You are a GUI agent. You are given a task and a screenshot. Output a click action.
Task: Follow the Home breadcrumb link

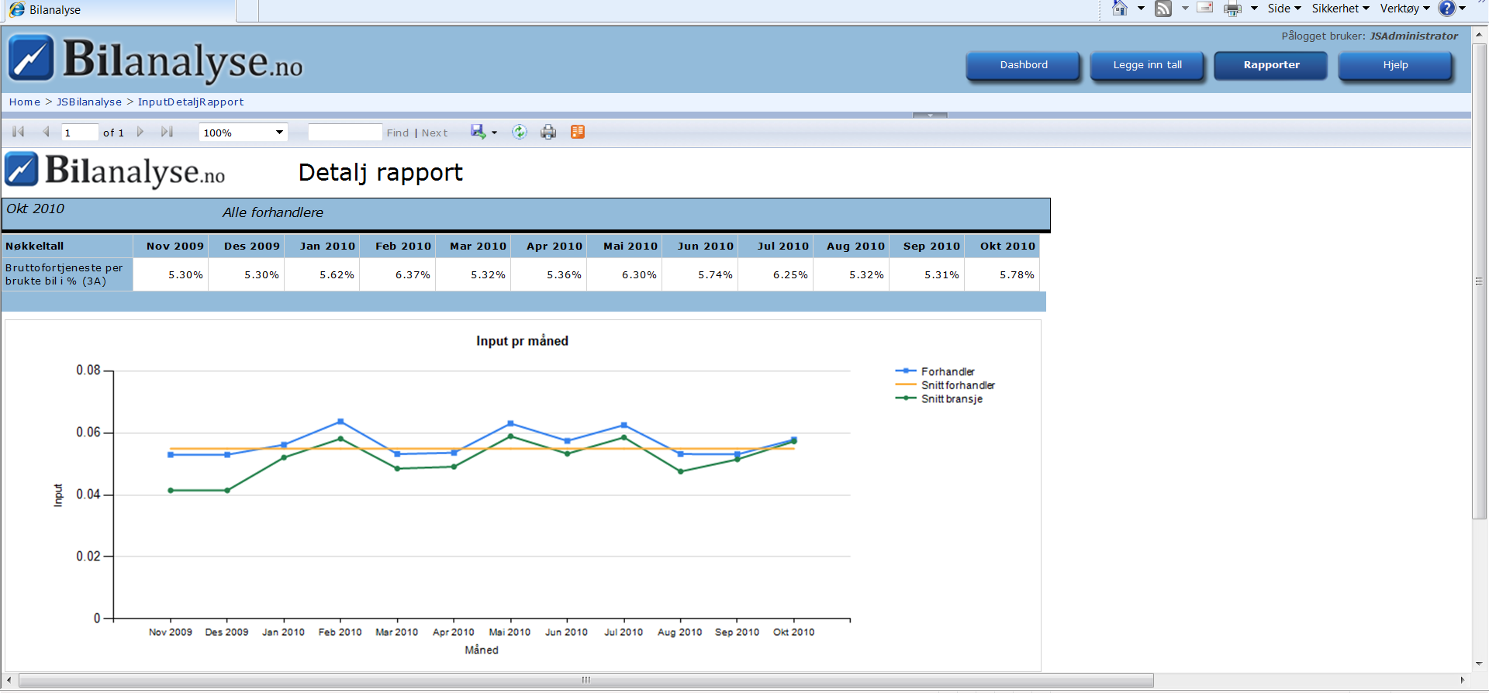tap(25, 102)
